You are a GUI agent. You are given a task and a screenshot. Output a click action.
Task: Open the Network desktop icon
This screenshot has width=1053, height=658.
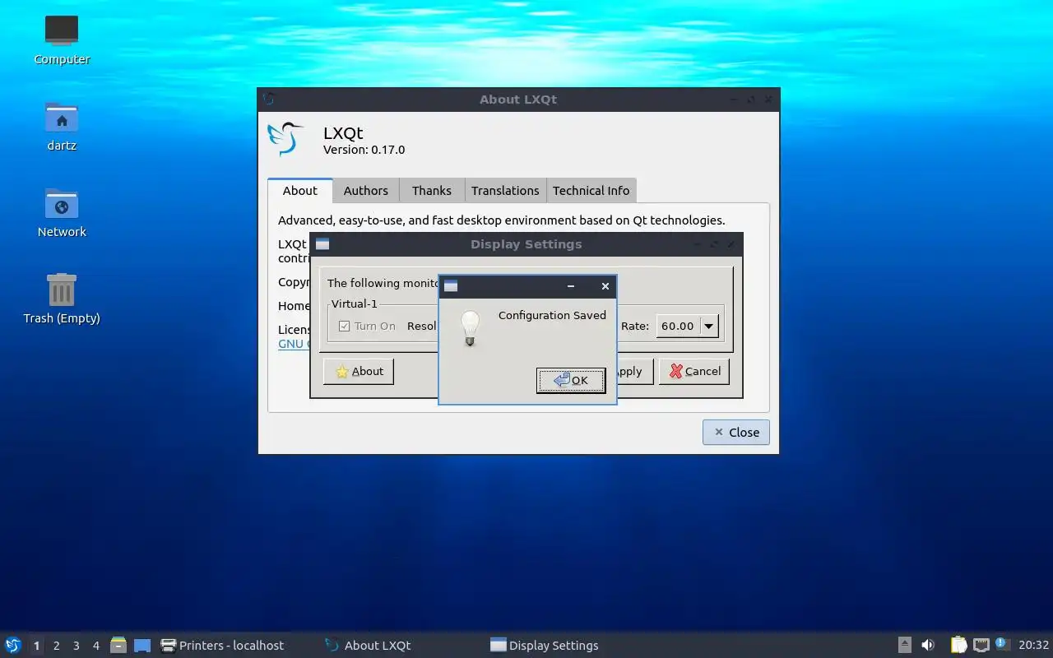click(62, 212)
